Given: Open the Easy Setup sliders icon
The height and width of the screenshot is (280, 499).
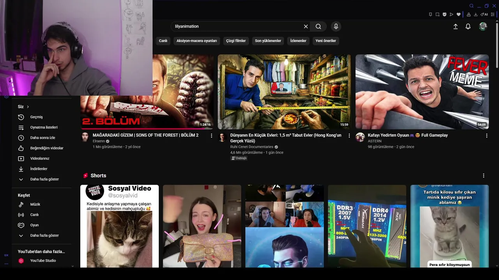Looking at the screenshot, I should (x=493, y=14).
